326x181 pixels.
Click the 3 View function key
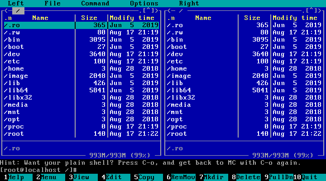(x=83, y=177)
